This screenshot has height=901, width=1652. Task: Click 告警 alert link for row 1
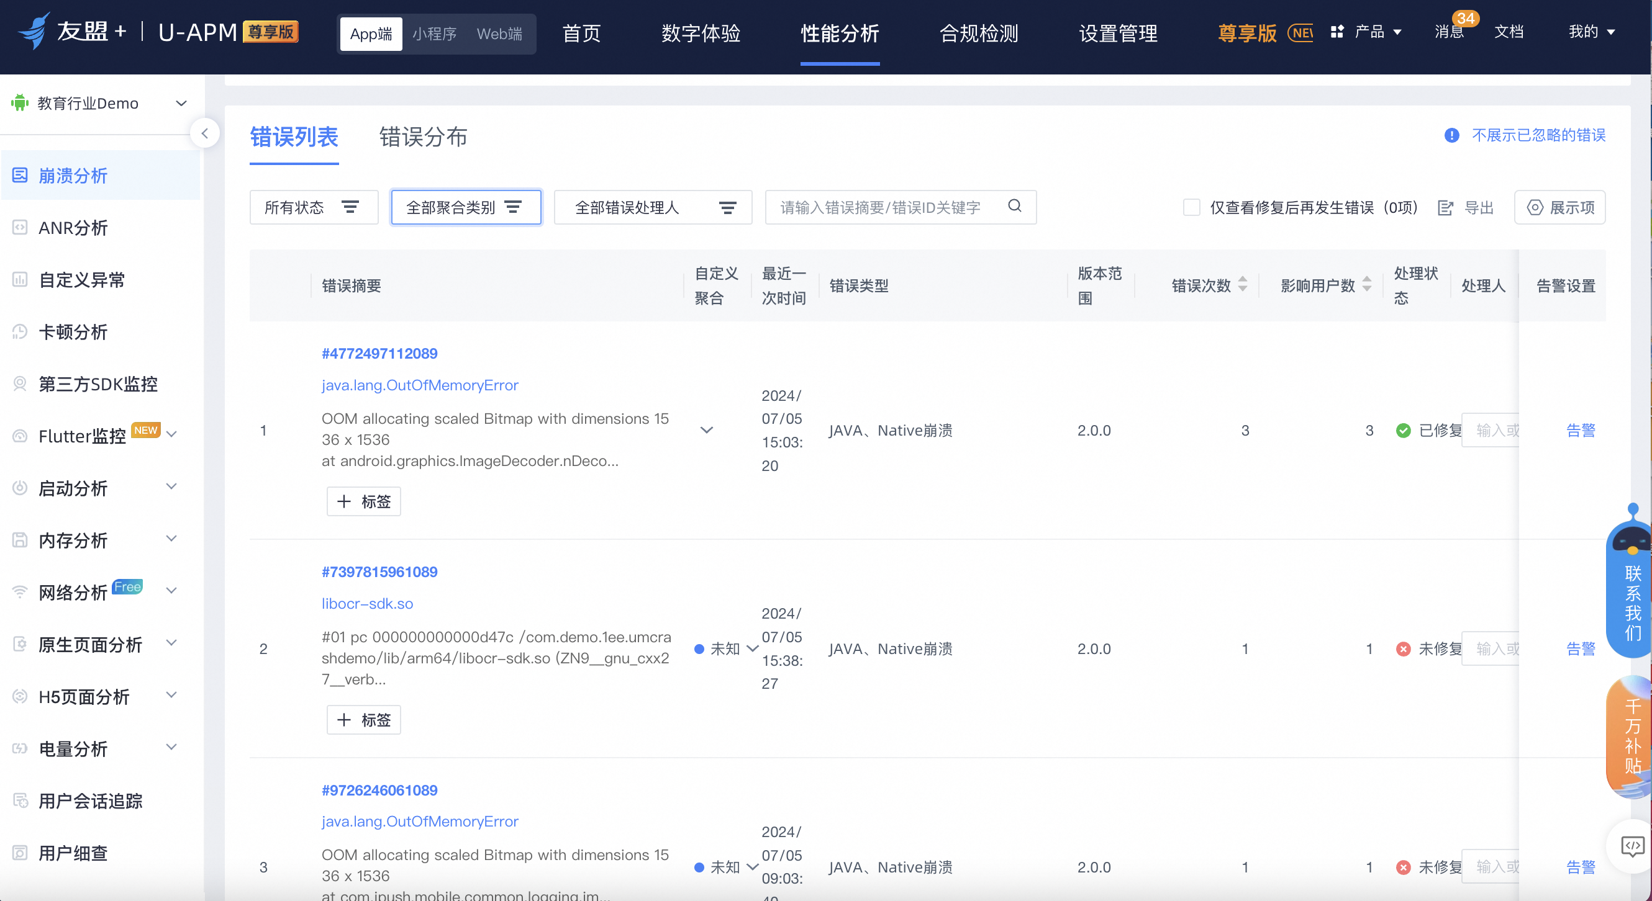click(x=1581, y=430)
